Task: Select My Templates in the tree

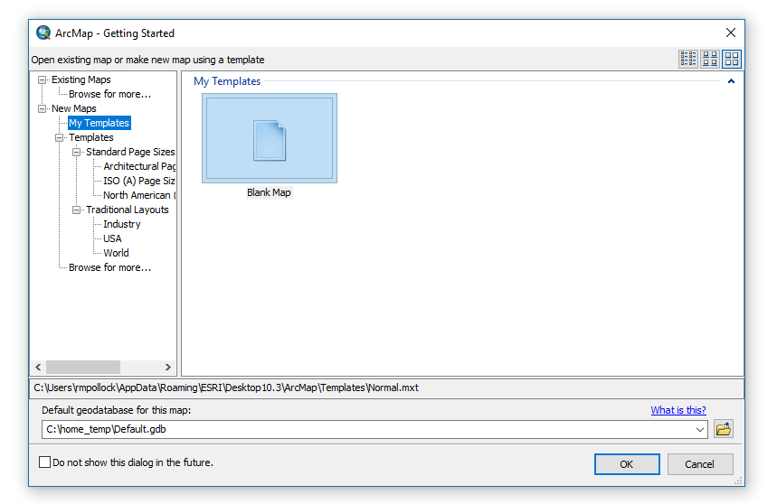Action: point(99,123)
